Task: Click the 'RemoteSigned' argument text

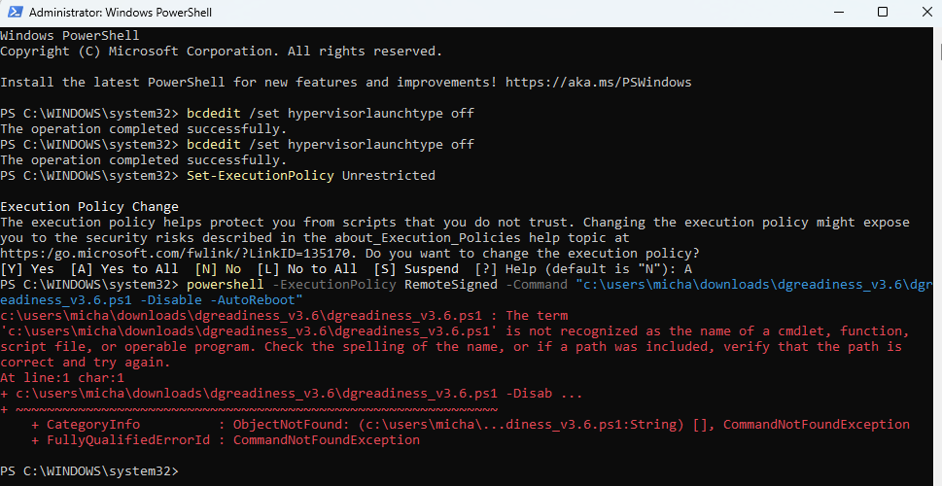Action: point(450,285)
